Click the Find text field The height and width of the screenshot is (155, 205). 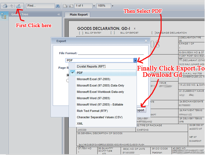pyautogui.click(x=40, y=6)
